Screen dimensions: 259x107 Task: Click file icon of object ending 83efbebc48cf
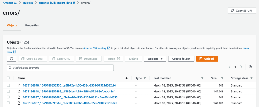tap(19, 91)
